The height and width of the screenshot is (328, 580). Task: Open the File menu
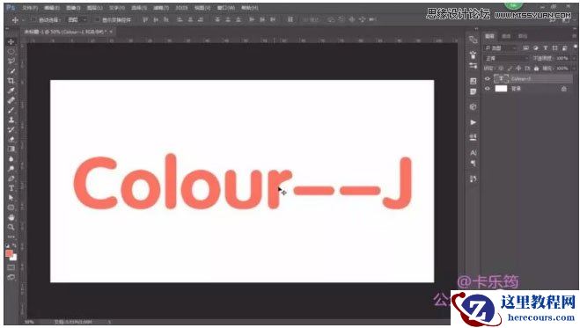coord(30,7)
